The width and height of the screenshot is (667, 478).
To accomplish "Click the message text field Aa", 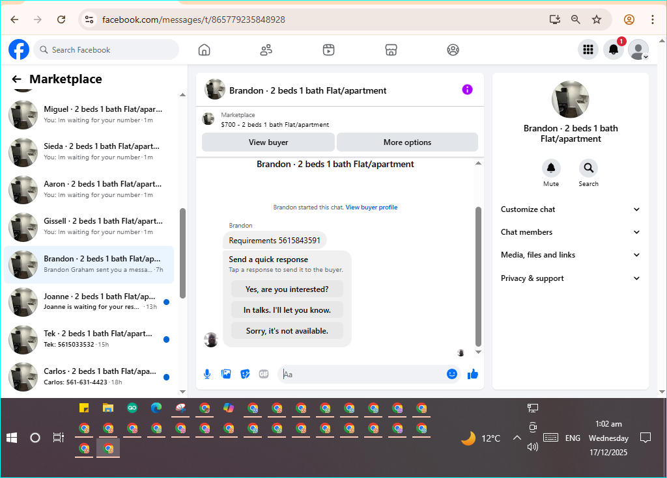I will pyautogui.click(x=362, y=375).
